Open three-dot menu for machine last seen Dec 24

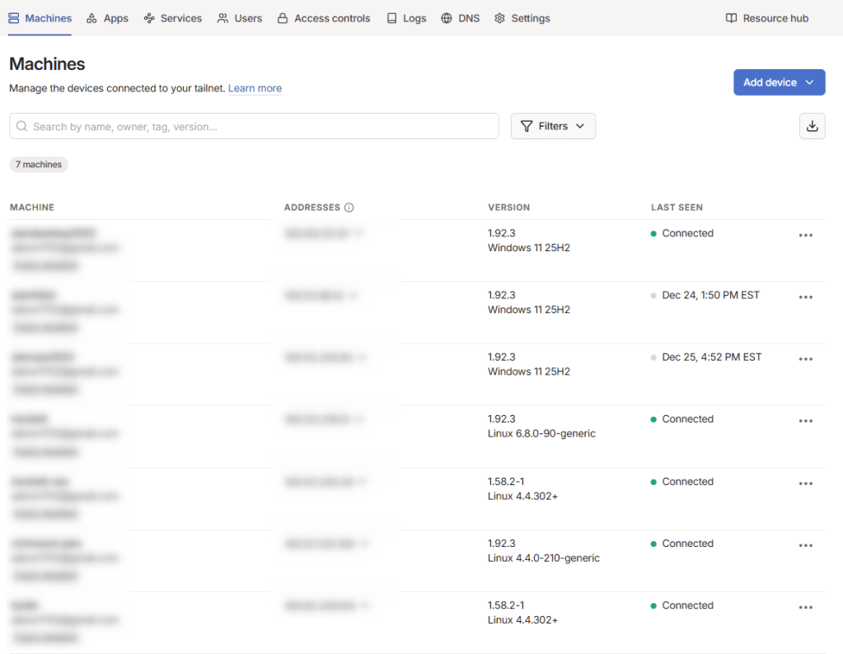pyautogui.click(x=805, y=297)
